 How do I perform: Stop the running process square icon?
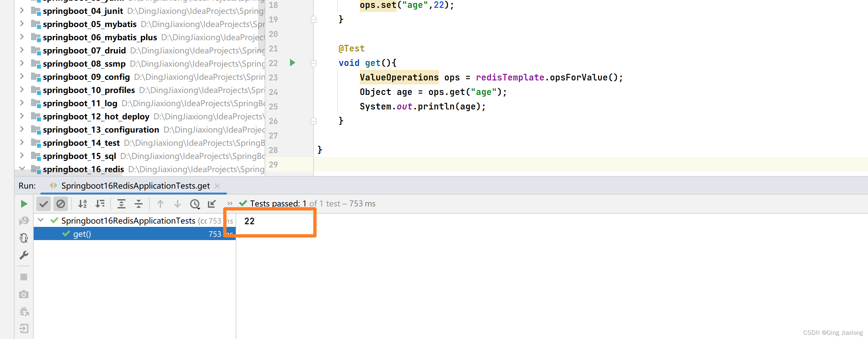(24, 277)
